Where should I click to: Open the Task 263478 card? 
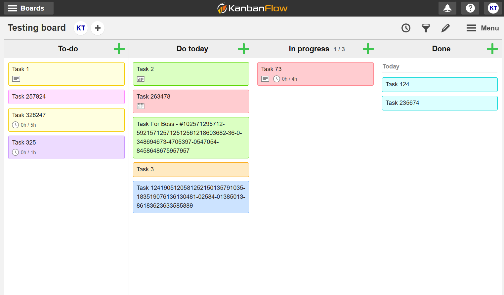point(191,101)
